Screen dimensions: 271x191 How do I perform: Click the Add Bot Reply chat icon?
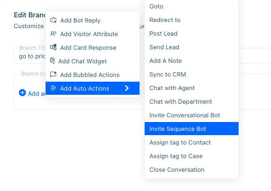click(x=53, y=20)
